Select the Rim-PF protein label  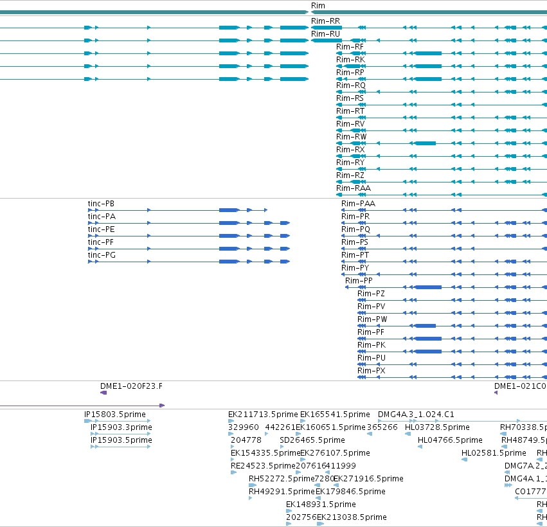click(371, 332)
